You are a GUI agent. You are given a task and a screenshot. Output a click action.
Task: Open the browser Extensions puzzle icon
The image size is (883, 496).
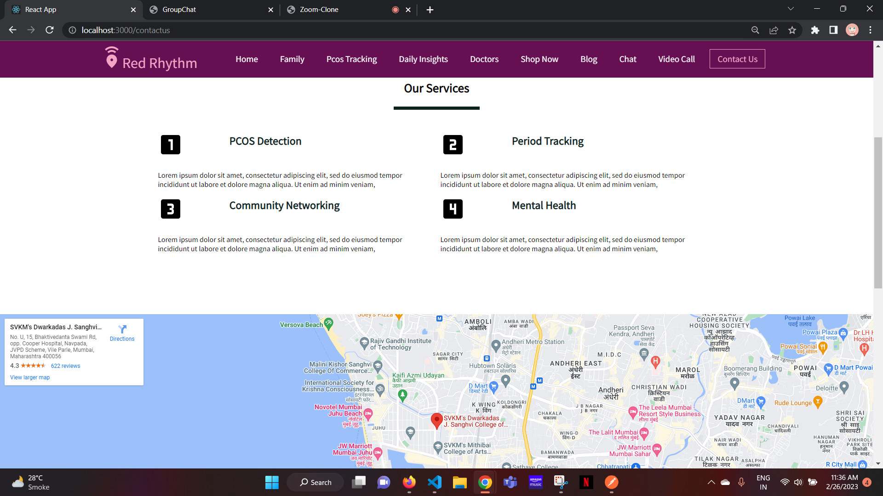click(815, 30)
